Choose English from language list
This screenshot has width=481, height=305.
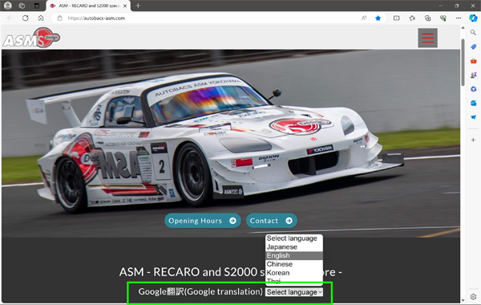pyautogui.click(x=294, y=255)
